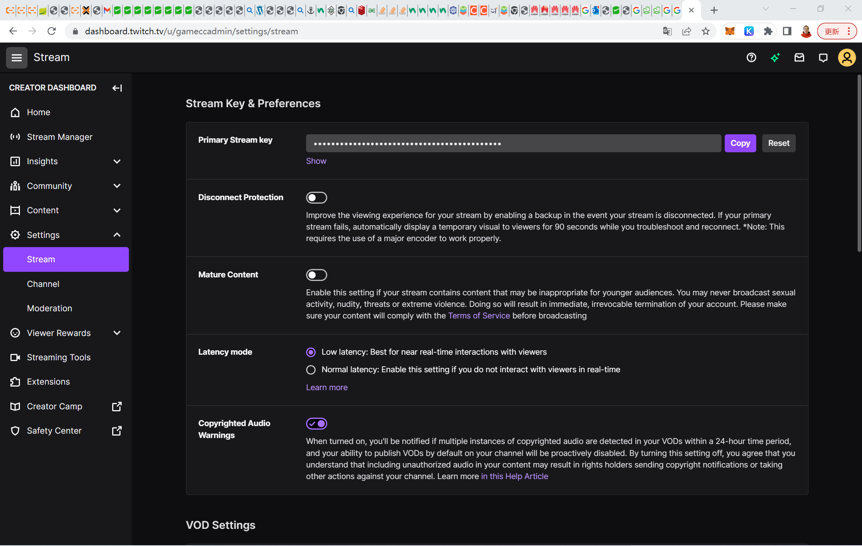The image size is (862, 546).
Task: Open the Chrome extensions puzzle icon
Action: tap(768, 31)
